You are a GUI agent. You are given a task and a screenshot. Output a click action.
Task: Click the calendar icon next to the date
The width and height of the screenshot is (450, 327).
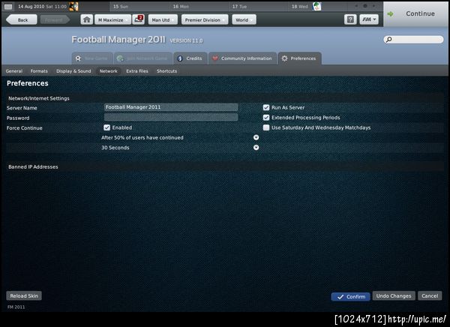pyautogui.click(x=8, y=6)
